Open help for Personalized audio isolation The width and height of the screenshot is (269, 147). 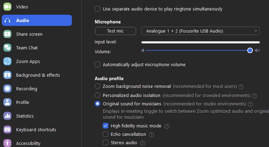click(255, 96)
